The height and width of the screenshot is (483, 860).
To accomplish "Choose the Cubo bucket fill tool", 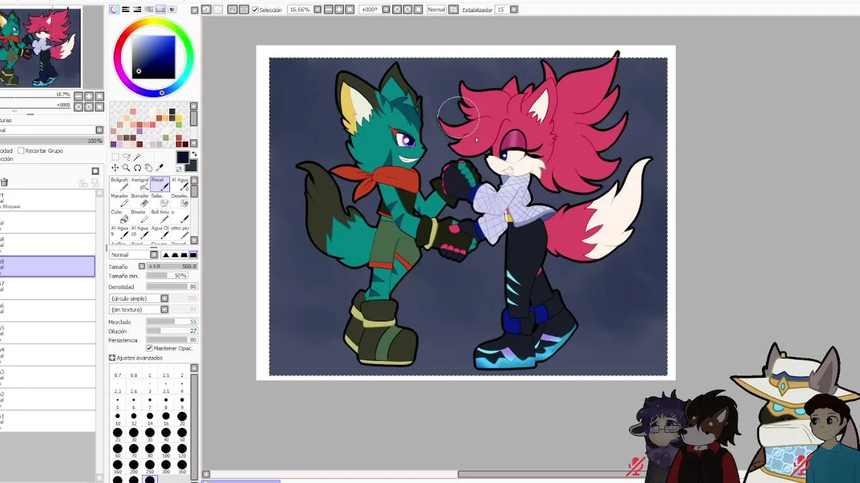I will click(120, 217).
